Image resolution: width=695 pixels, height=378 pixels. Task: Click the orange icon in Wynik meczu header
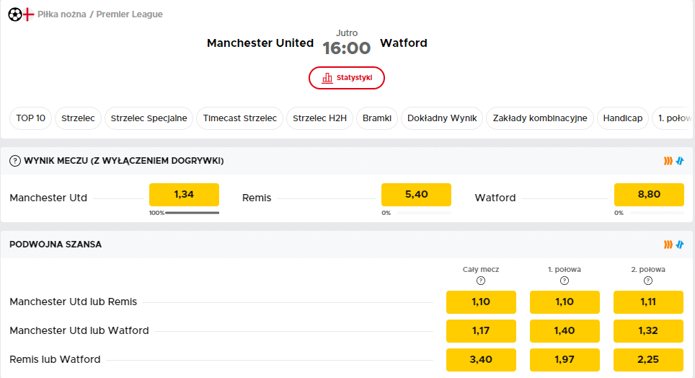click(668, 161)
